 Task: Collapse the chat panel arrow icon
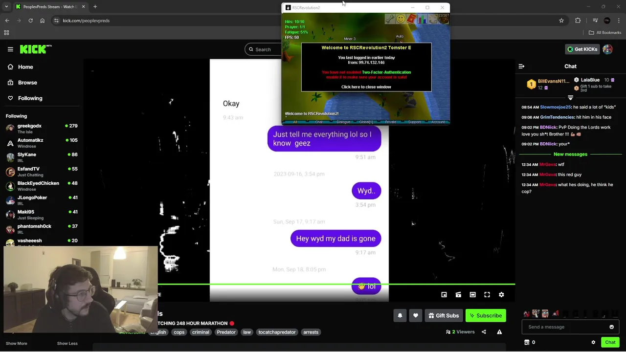tap(521, 66)
